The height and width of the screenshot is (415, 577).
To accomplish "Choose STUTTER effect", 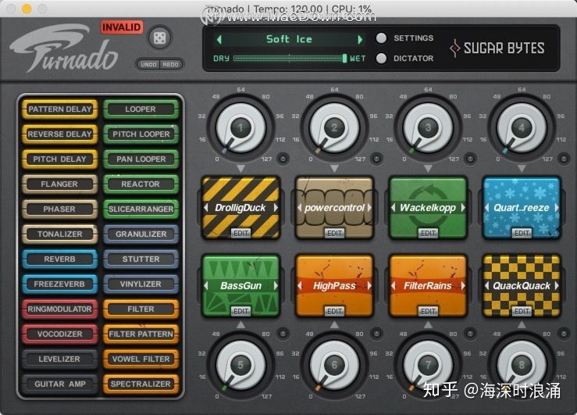I will click(141, 259).
